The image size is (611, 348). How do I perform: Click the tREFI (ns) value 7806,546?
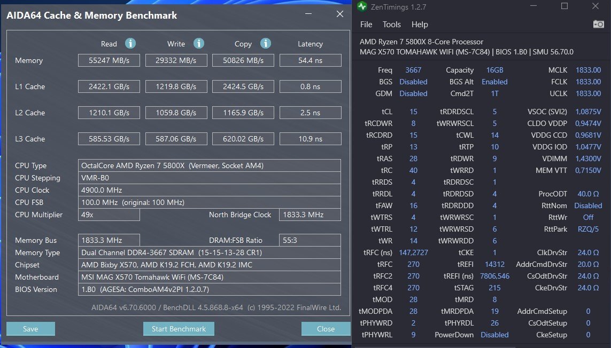click(494, 276)
